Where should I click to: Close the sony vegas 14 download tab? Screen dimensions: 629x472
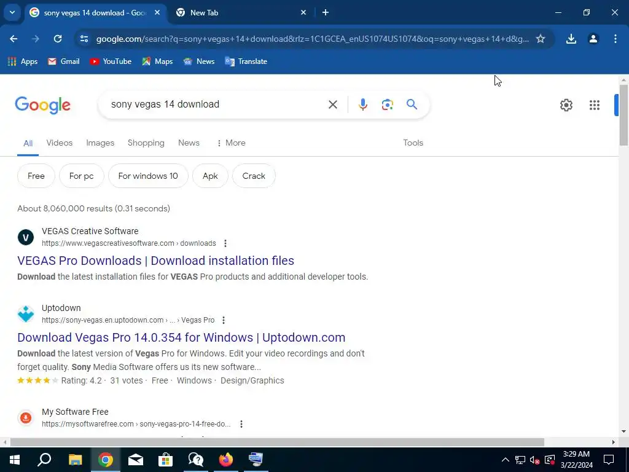pyautogui.click(x=157, y=13)
